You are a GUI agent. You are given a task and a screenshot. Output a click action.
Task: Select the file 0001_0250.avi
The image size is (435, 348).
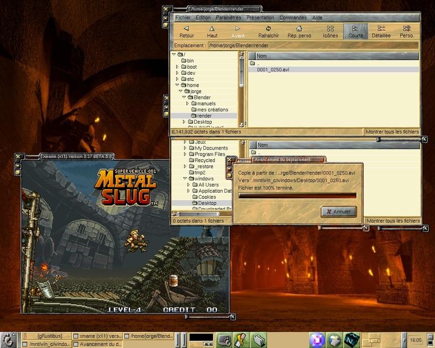tap(273, 70)
